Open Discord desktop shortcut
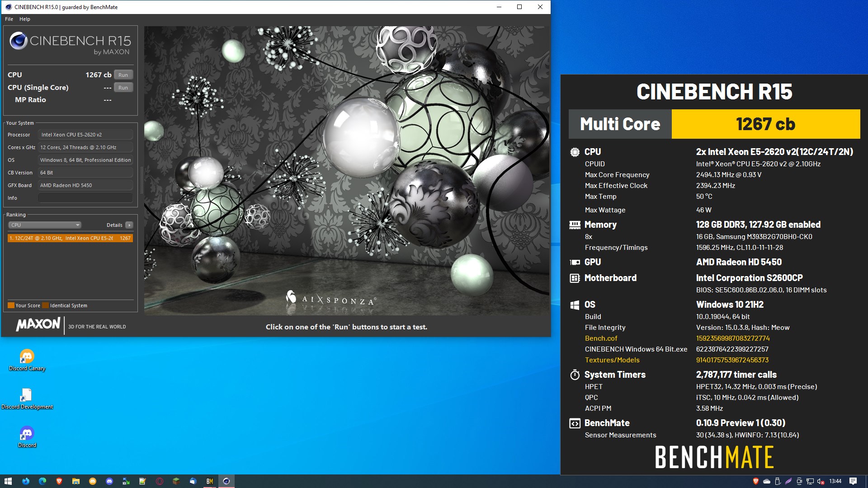Image resolution: width=868 pixels, height=488 pixels. (x=27, y=437)
